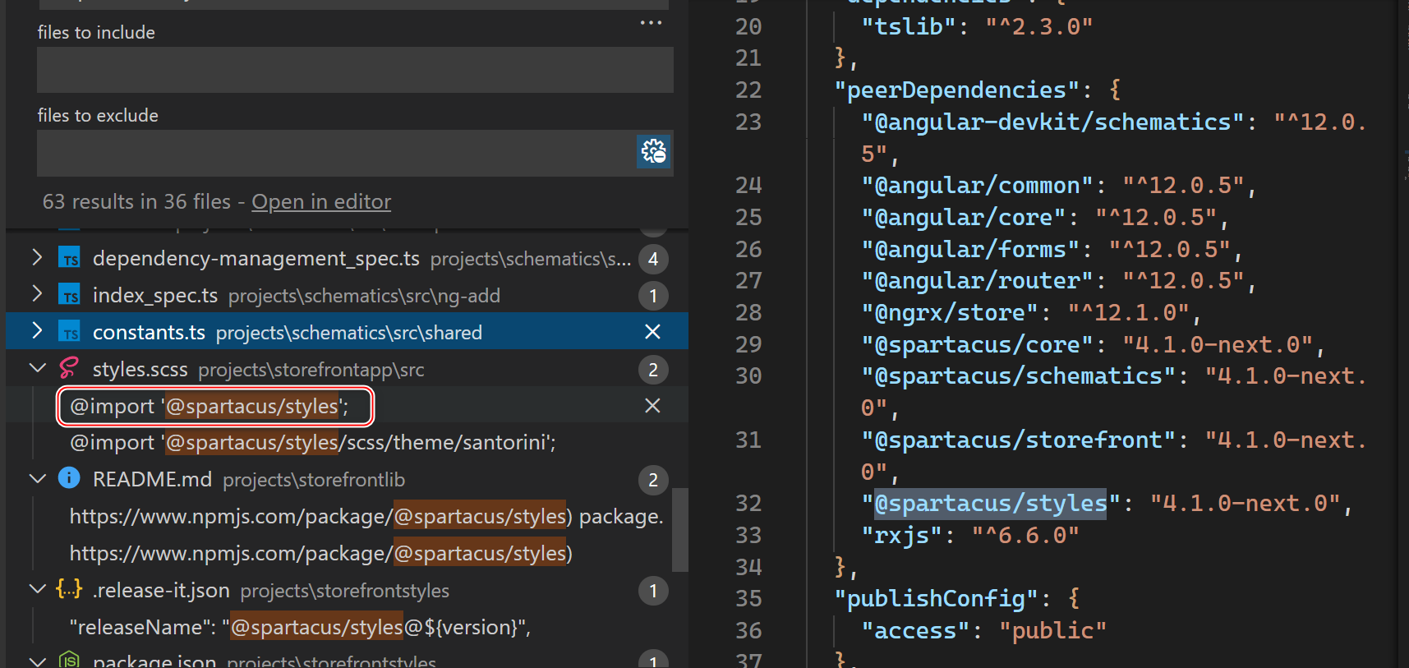
Task: Open search results via 'Open in editor' link
Action: (321, 202)
